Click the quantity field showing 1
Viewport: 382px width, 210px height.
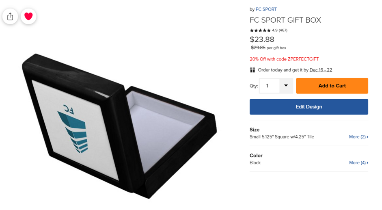[270, 86]
